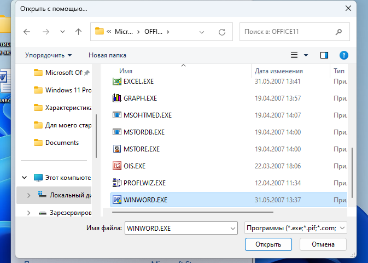Screen dimensions: 368x263
Task: Click the Documents folder icon
Action: 38,143
